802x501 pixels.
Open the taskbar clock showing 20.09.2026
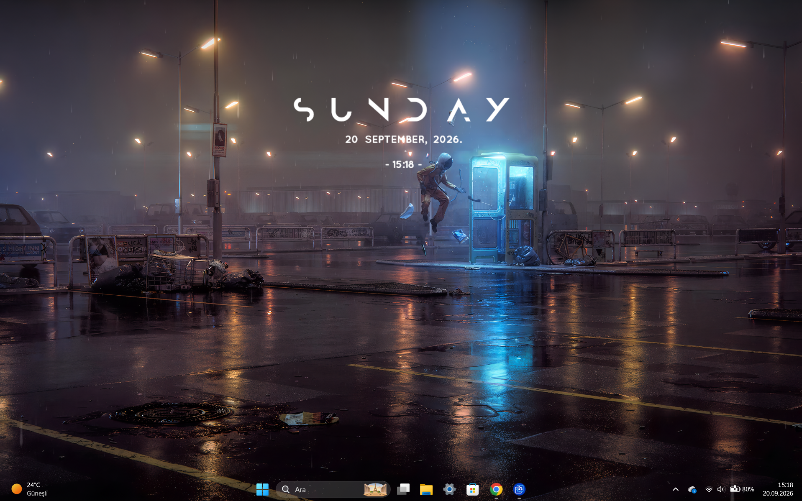(x=778, y=489)
